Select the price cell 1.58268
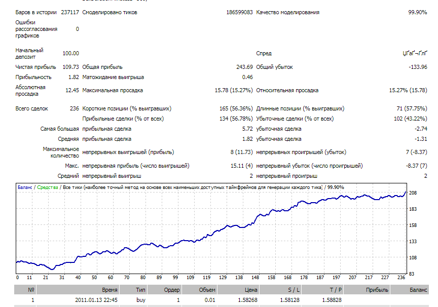This screenshot has height=307, width=438. tap(247, 300)
